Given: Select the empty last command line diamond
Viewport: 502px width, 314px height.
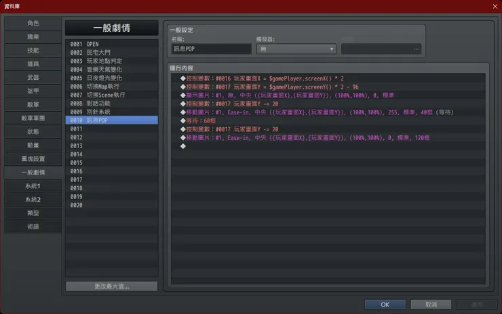Looking at the screenshot, I should 328,146.
